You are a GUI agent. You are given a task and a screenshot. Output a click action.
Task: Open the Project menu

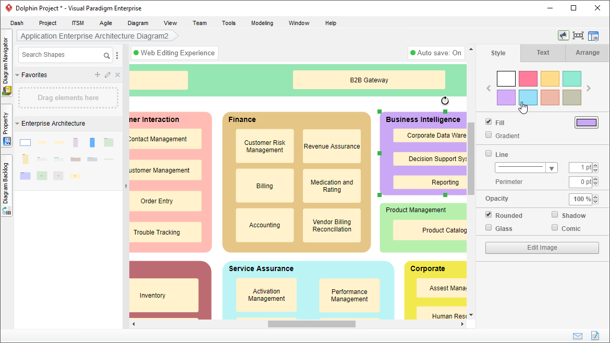[47, 23]
